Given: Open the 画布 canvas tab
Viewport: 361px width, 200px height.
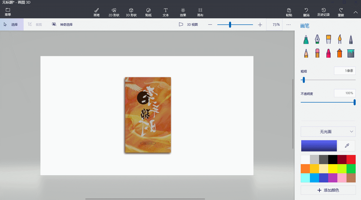Looking at the screenshot, I should pyautogui.click(x=200, y=12).
